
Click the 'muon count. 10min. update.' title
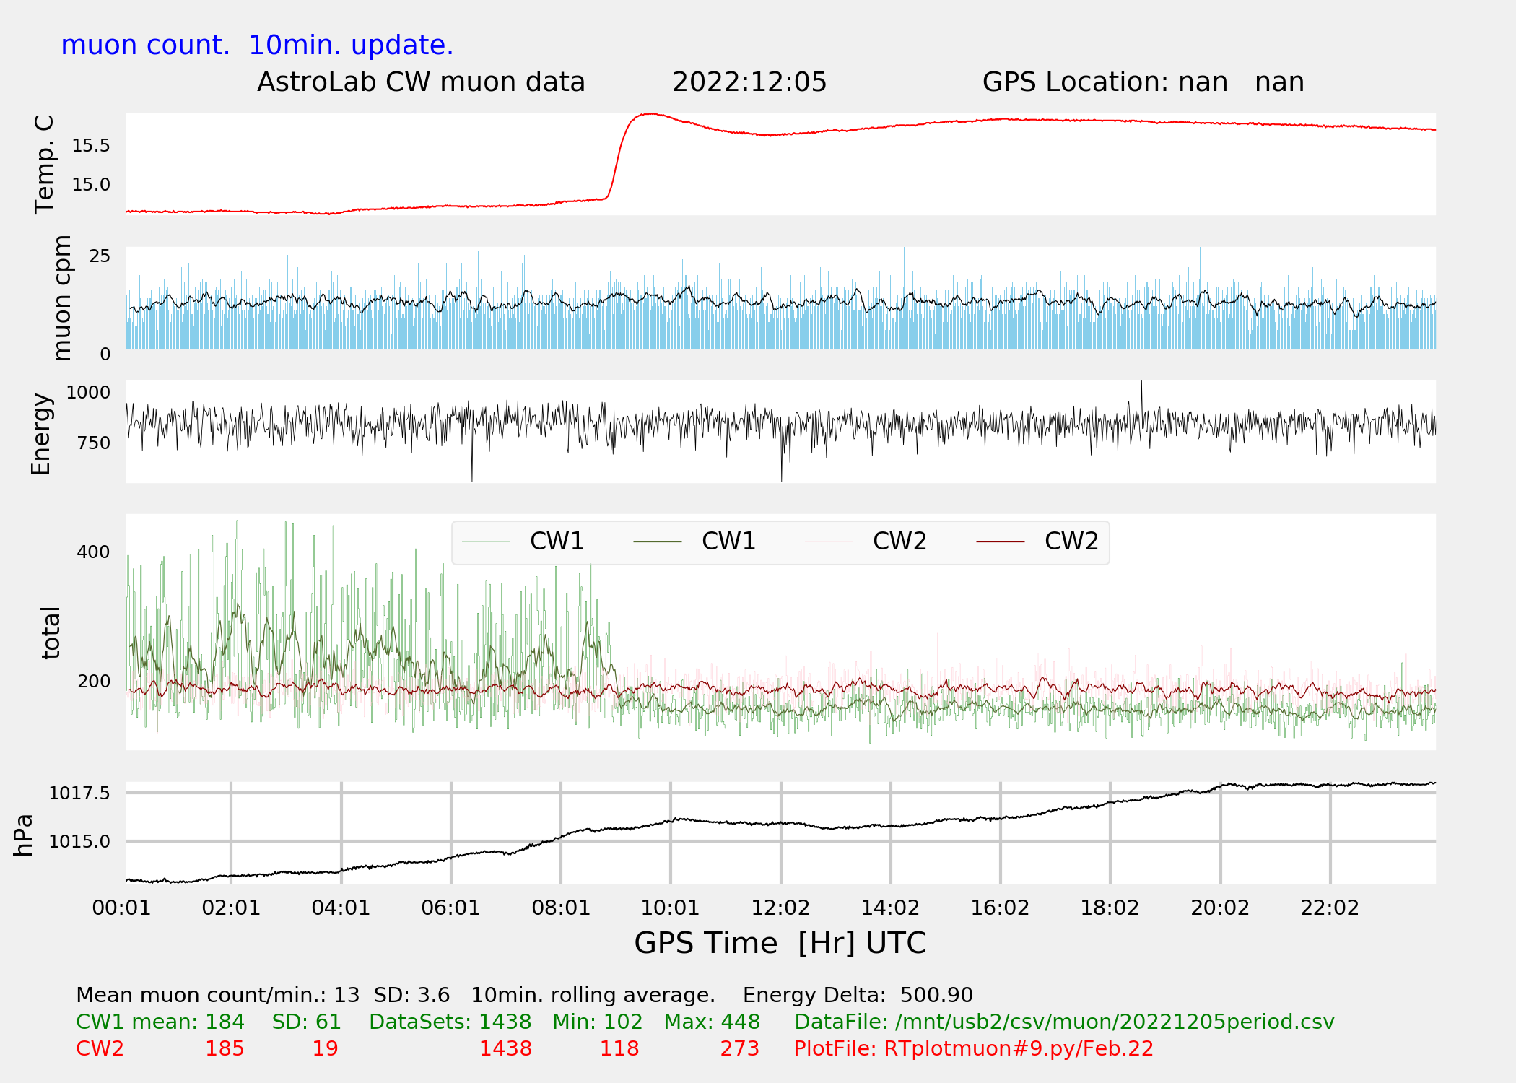pyautogui.click(x=257, y=45)
